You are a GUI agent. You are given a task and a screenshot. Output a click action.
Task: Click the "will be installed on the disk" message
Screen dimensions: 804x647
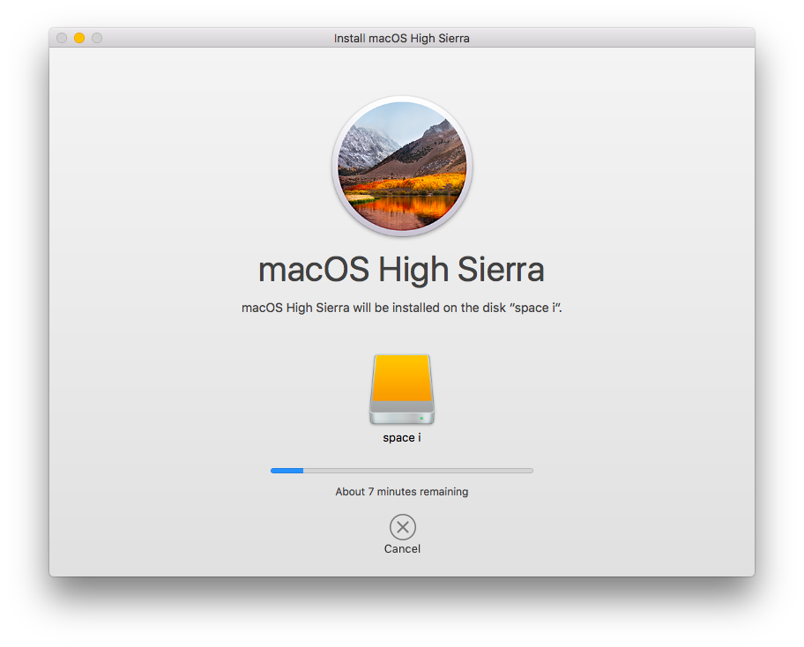pyautogui.click(x=402, y=308)
